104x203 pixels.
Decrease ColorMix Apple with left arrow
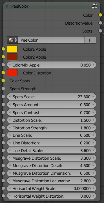[x=10, y=65]
